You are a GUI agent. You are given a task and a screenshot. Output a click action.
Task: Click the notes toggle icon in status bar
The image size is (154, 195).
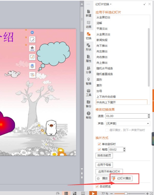(57, 193)
